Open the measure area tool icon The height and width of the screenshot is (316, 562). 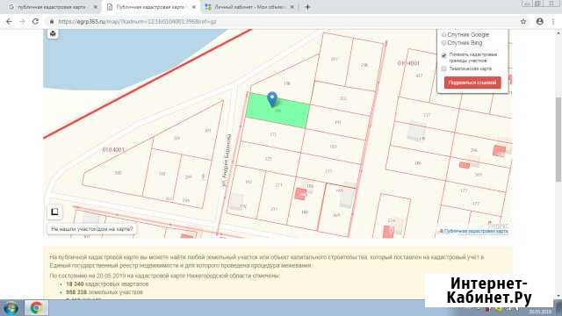(x=54, y=212)
